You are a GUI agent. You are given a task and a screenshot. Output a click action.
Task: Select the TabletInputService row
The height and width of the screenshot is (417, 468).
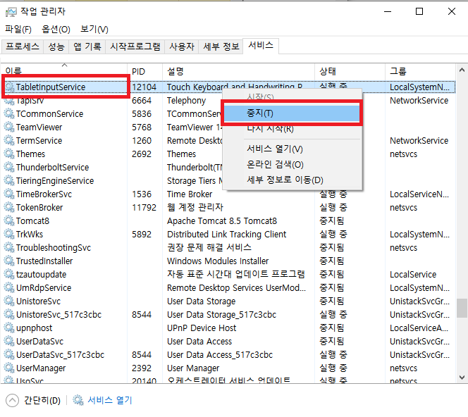tap(228, 87)
